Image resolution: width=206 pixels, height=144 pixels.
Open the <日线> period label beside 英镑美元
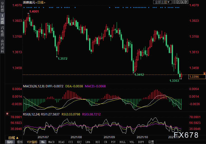[40, 2]
